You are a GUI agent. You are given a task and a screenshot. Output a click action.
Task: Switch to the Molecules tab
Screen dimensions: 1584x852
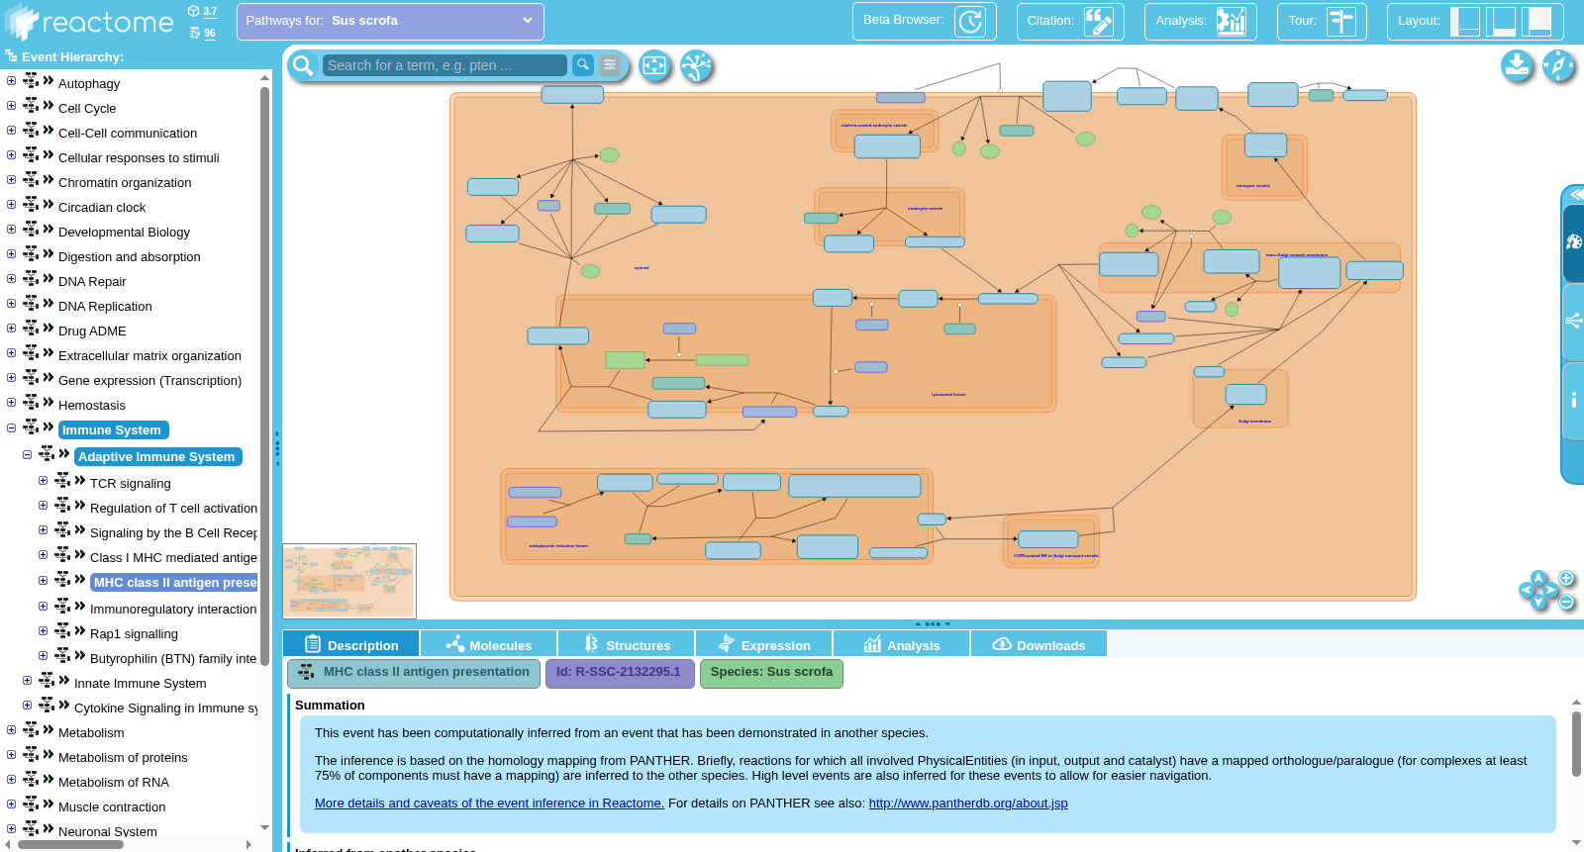coord(488,644)
